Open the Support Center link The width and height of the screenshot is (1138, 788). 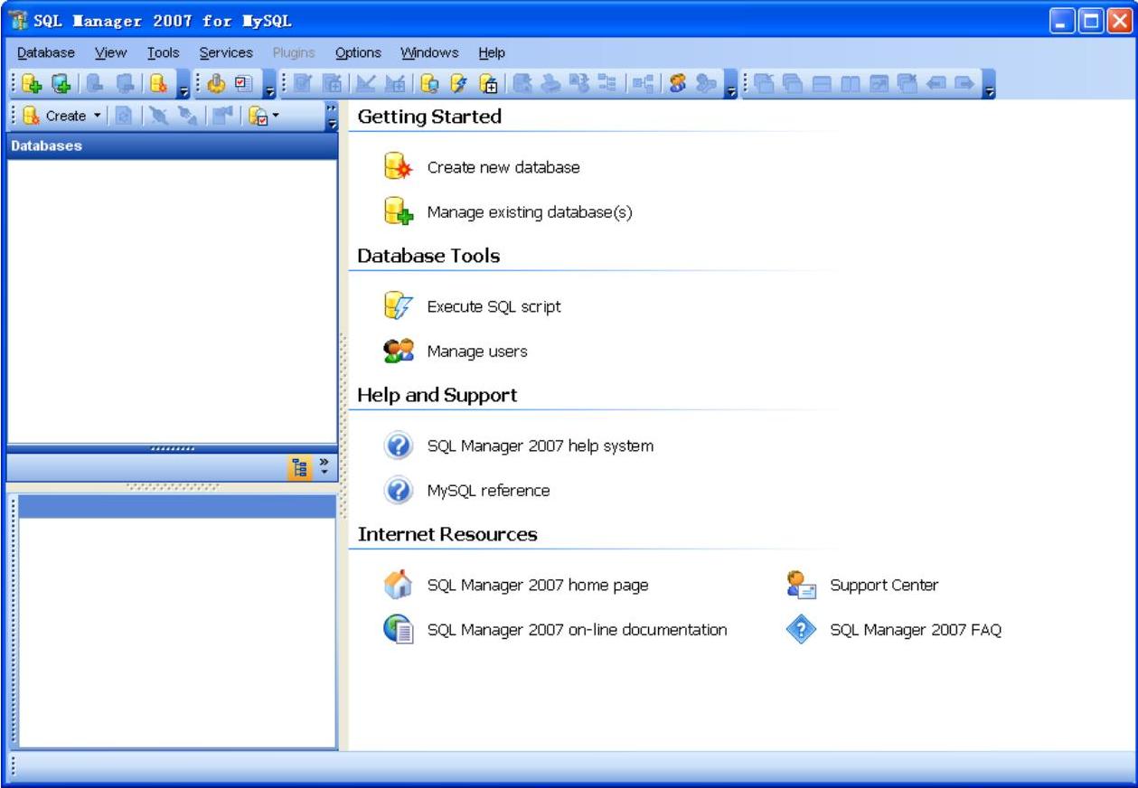(884, 585)
